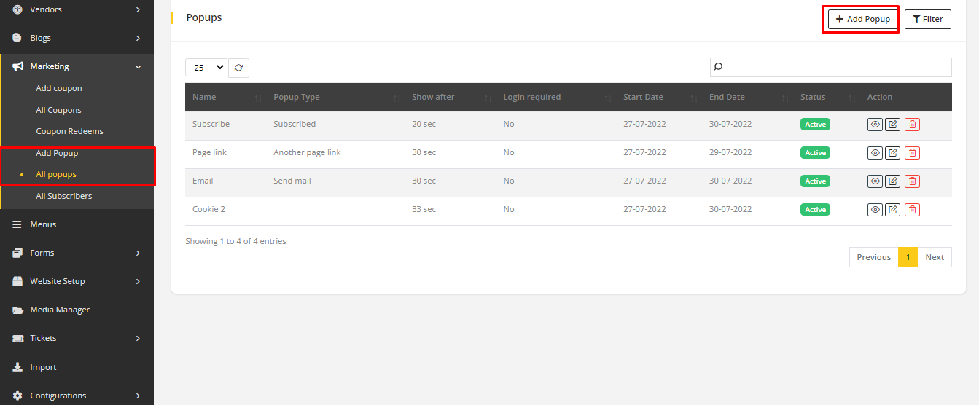Go to Next page
This screenshot has height=405, width=979.
pos(935,257)
